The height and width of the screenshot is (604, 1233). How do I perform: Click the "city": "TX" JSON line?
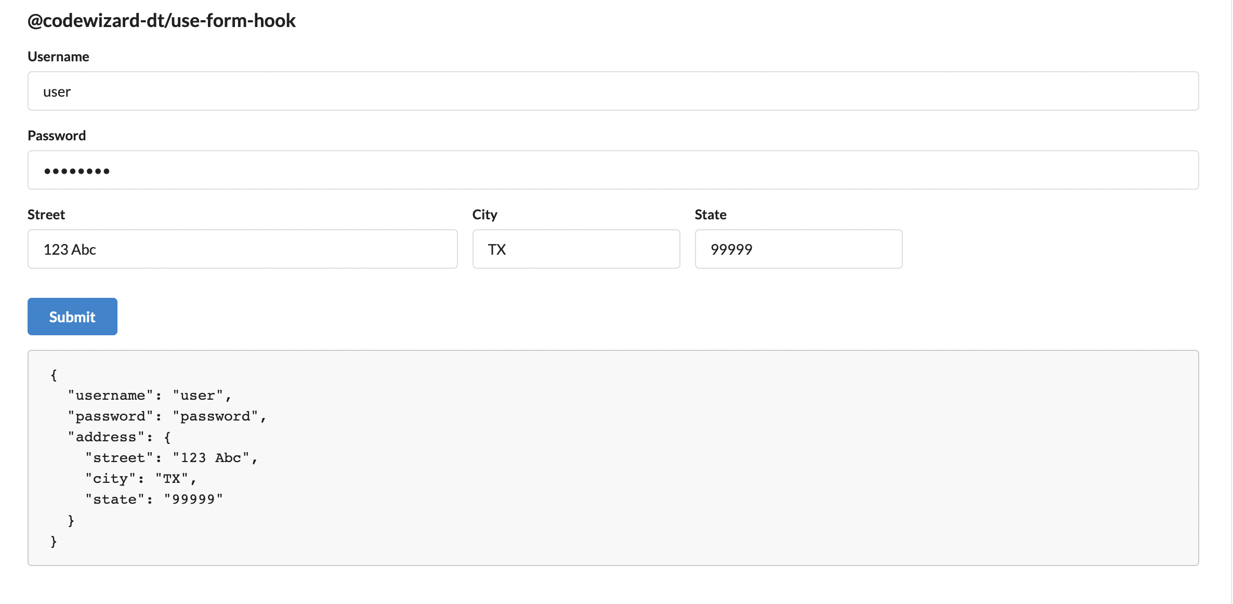(141, 479)
